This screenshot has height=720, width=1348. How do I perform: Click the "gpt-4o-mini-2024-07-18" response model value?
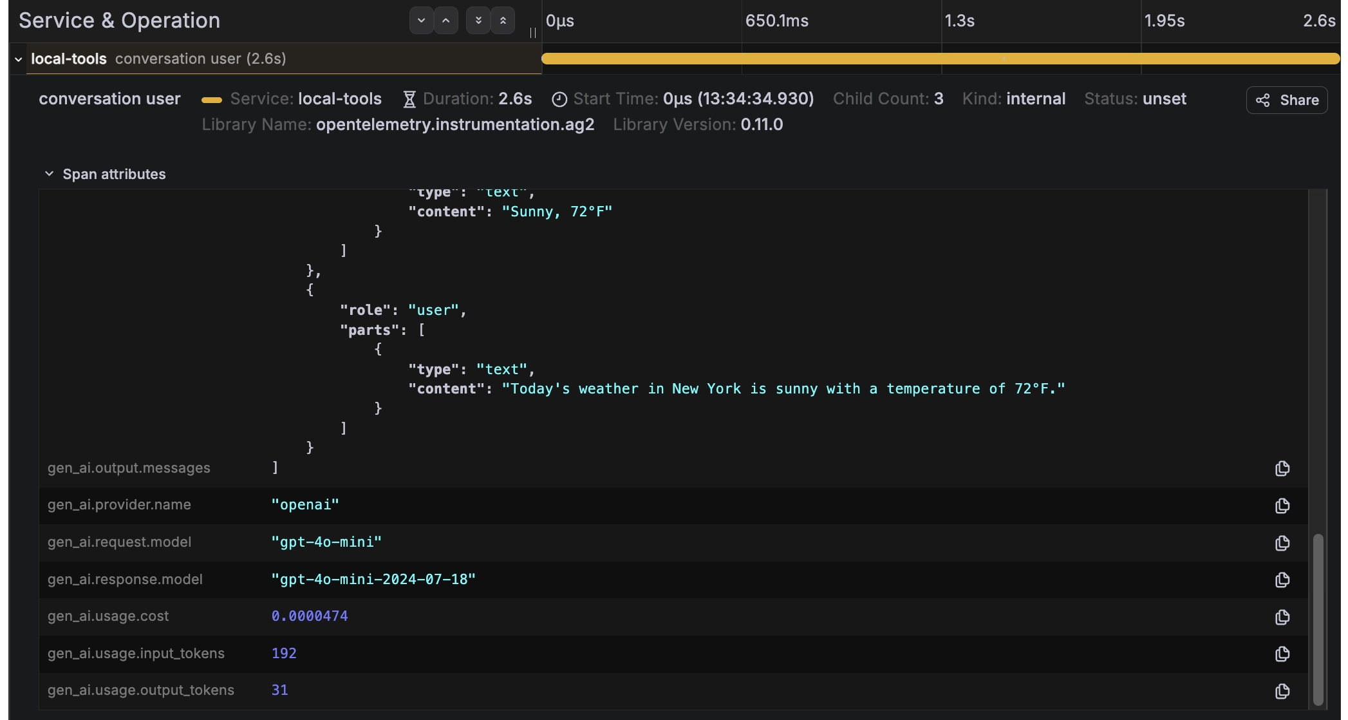tap(373, 579)
